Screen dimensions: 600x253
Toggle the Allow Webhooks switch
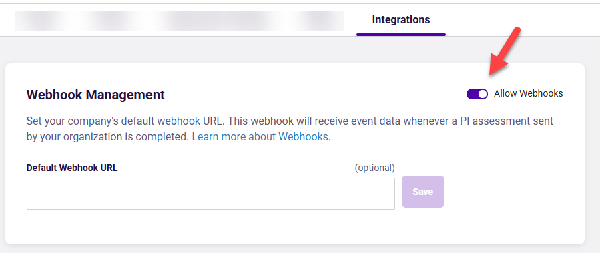(477, 93)
